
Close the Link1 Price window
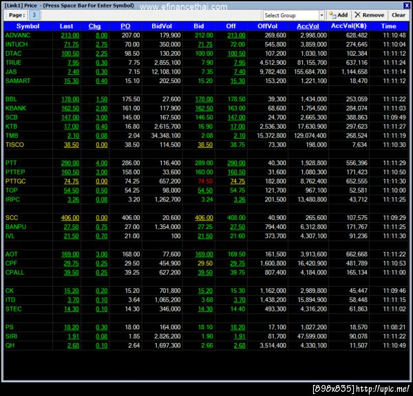coord(406,5)
